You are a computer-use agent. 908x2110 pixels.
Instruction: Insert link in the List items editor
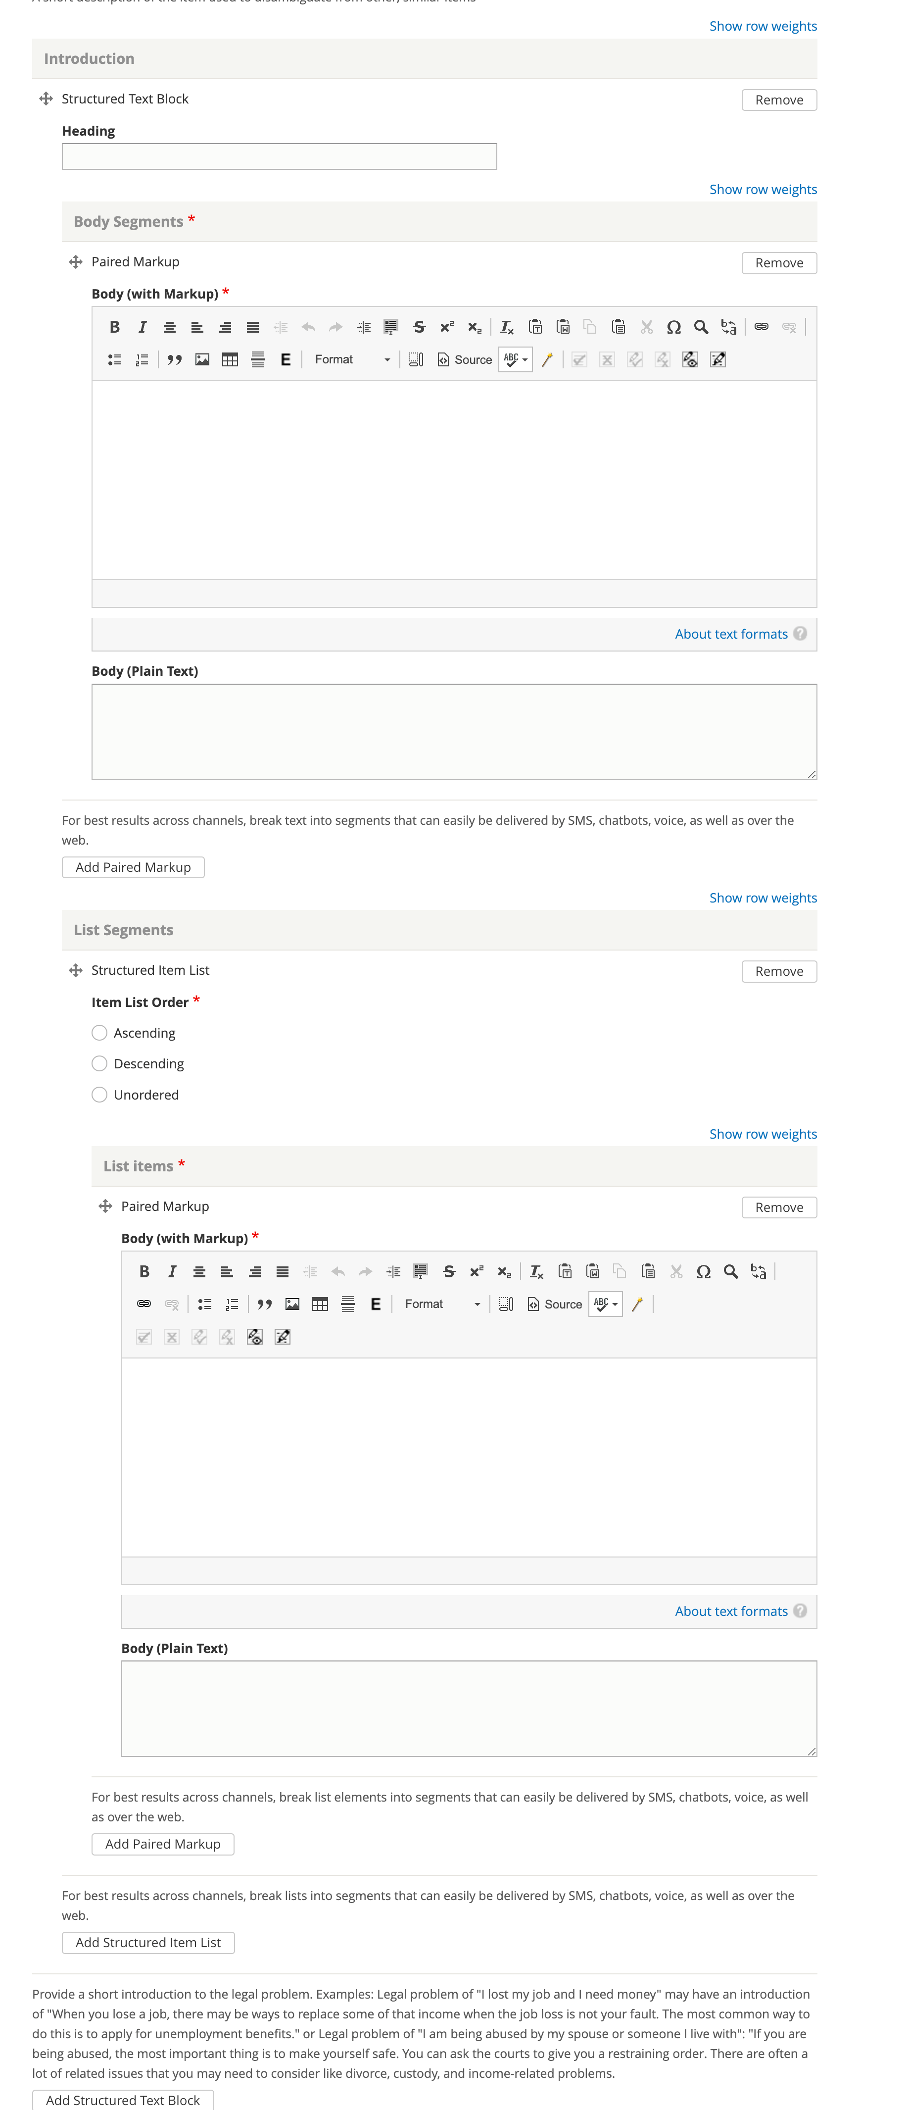144,1304
